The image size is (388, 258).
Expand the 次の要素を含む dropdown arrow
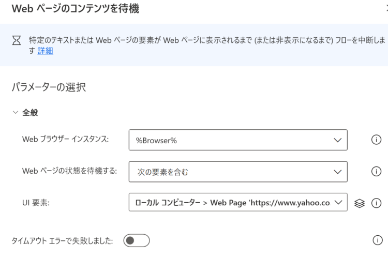[x=337, y=172]
